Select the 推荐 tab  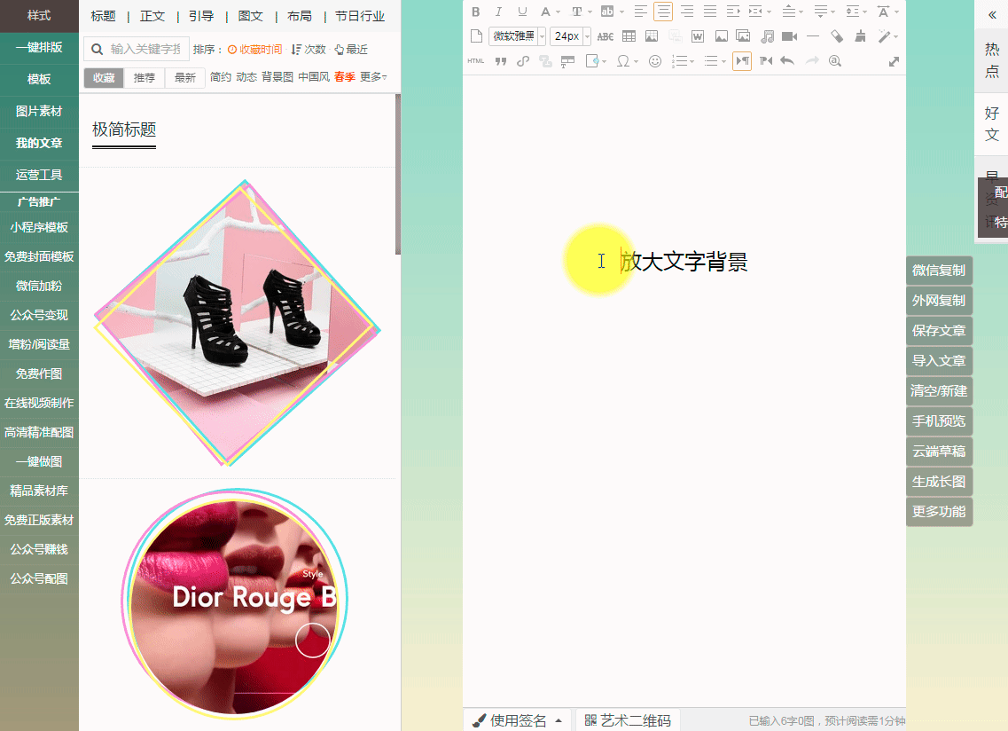144,78
